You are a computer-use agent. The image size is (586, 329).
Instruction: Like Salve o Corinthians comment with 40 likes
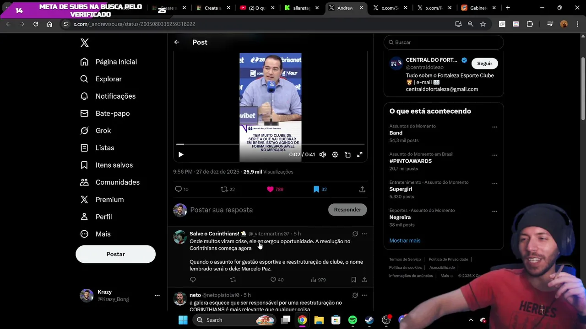(x=277, y=280)
